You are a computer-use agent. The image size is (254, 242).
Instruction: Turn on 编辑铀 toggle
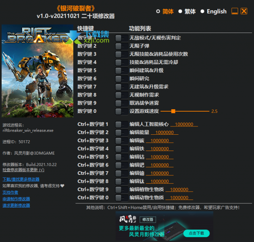pos(121,174)
